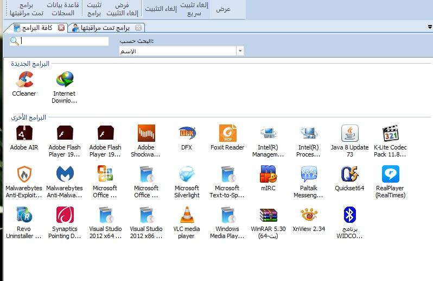Select the VLC media player icon
The image size is (433, 281).
[187, 215]
